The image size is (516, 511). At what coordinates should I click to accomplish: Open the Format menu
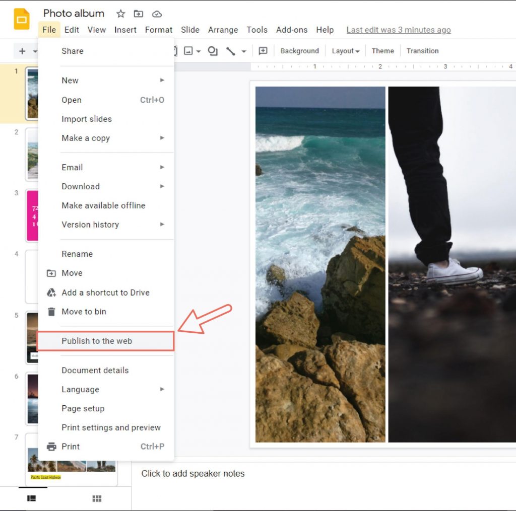click(x=159, y=30)
